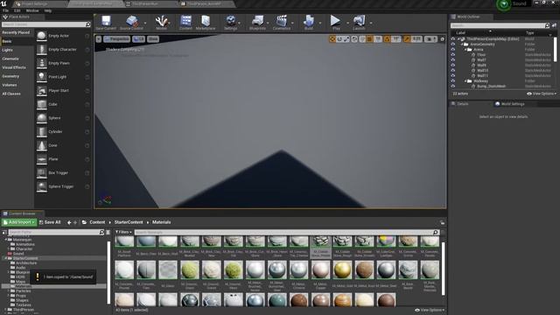560x315 pixels.
Task: Open the File menu
Action: pyautogui.click(x=6, y=10)
